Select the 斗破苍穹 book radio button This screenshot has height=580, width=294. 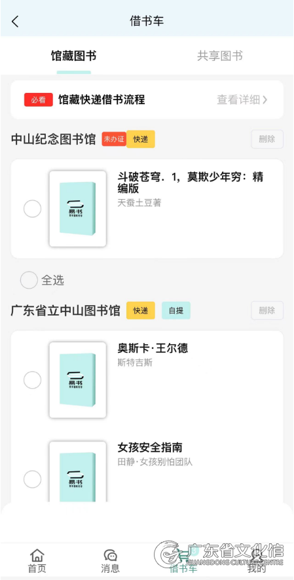pos(32,209)
